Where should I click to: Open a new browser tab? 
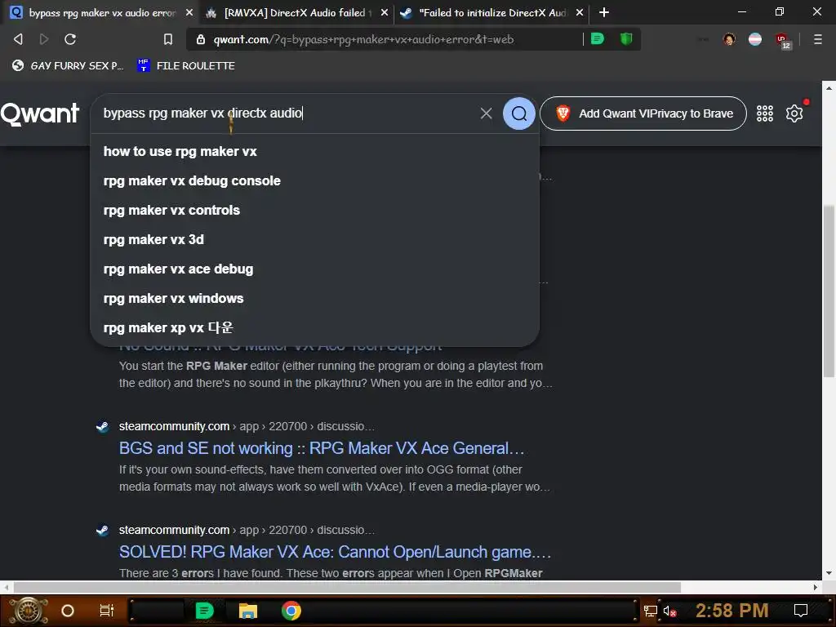tap(603, 12)
